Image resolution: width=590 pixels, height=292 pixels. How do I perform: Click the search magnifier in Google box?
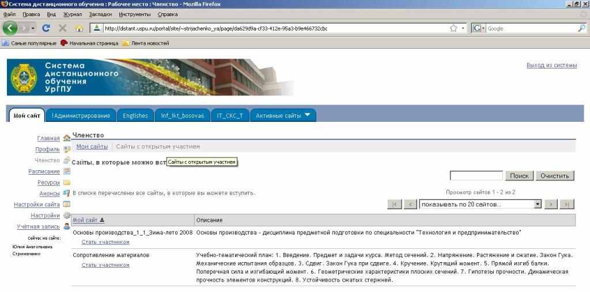pos(581,28)
